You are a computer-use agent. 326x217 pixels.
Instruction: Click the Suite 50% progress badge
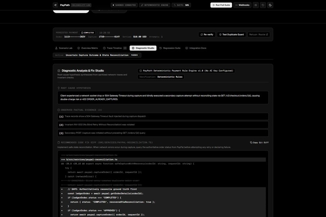pyautogui.click(x=181, y=5)
